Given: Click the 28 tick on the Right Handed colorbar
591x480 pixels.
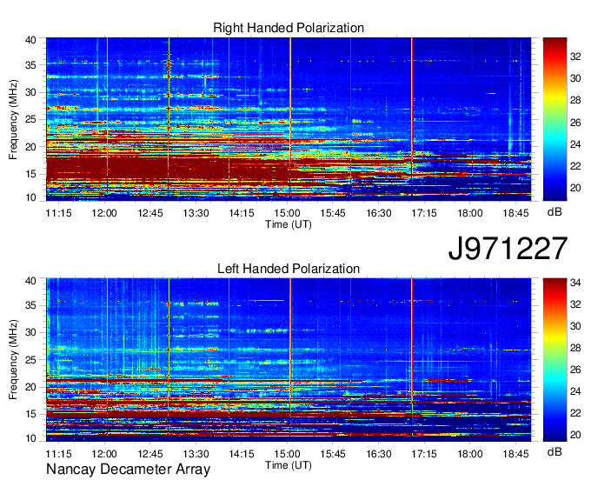Looking at the screenshot, I should [575, 100].
